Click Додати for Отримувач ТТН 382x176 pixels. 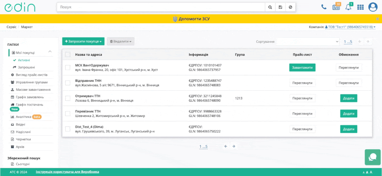click(x=349, y=98)
